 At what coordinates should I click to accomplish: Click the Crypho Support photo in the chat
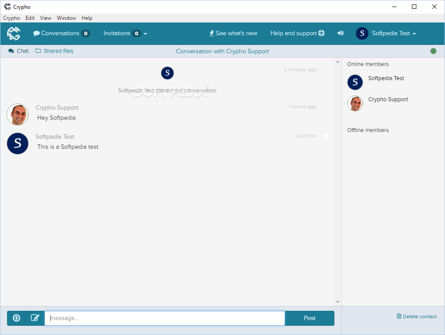[x=18, y=114]
